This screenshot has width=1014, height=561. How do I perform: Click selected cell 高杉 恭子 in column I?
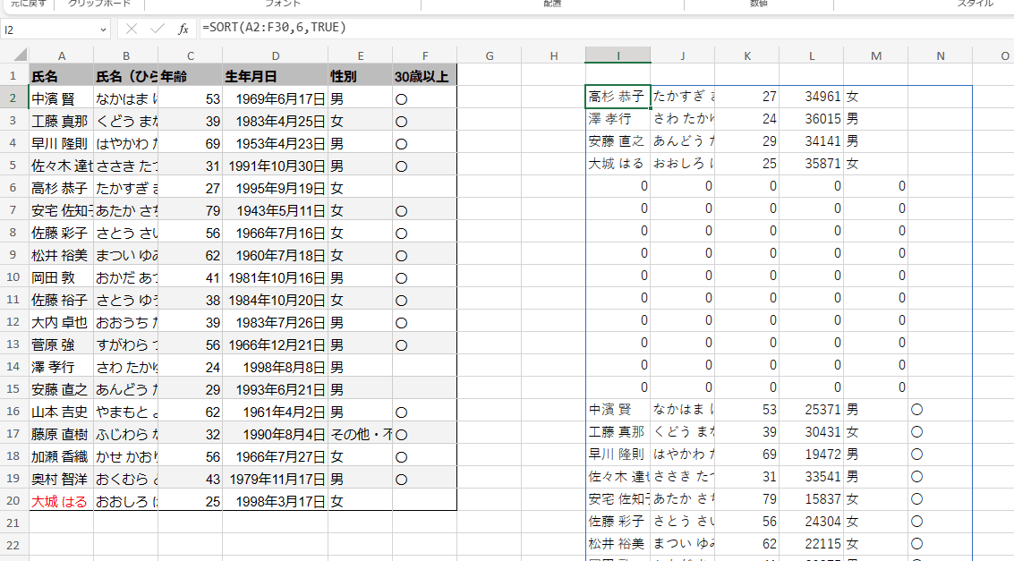(618, 97)
